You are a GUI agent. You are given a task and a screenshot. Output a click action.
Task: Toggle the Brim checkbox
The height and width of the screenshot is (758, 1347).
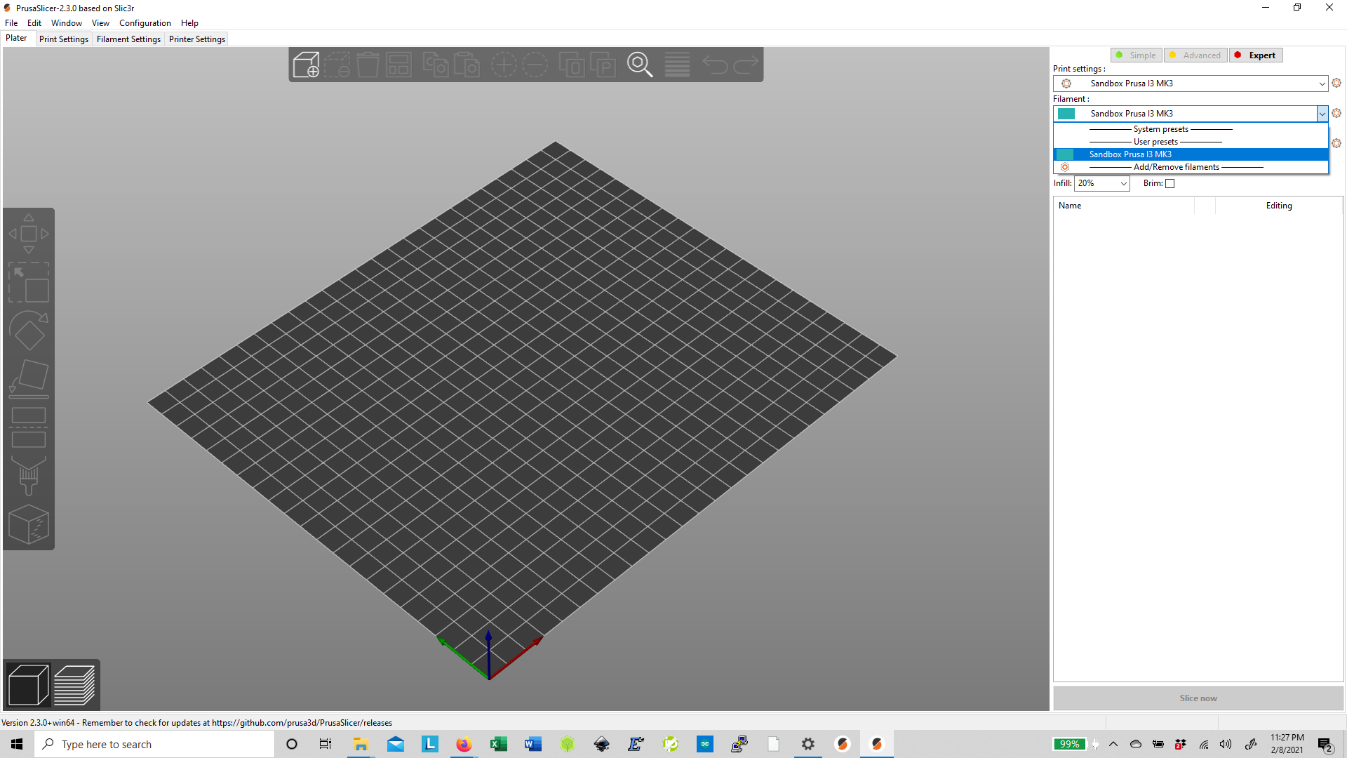[1170, 183]
